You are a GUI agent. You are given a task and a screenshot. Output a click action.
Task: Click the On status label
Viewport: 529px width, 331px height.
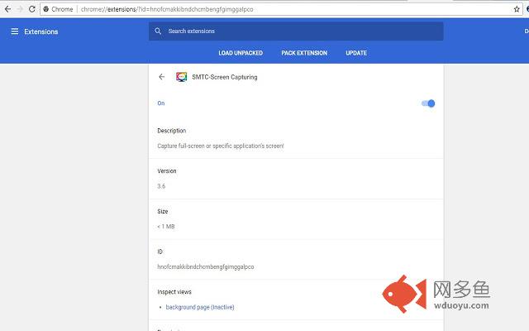[161, 103]
